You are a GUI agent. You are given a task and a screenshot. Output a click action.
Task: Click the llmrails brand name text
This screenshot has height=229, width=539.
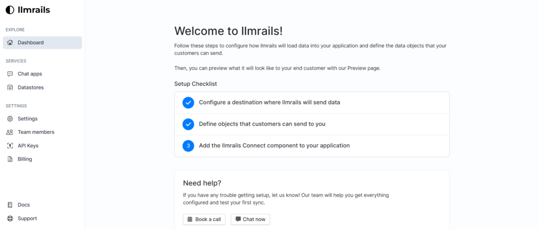click(34, 10)
